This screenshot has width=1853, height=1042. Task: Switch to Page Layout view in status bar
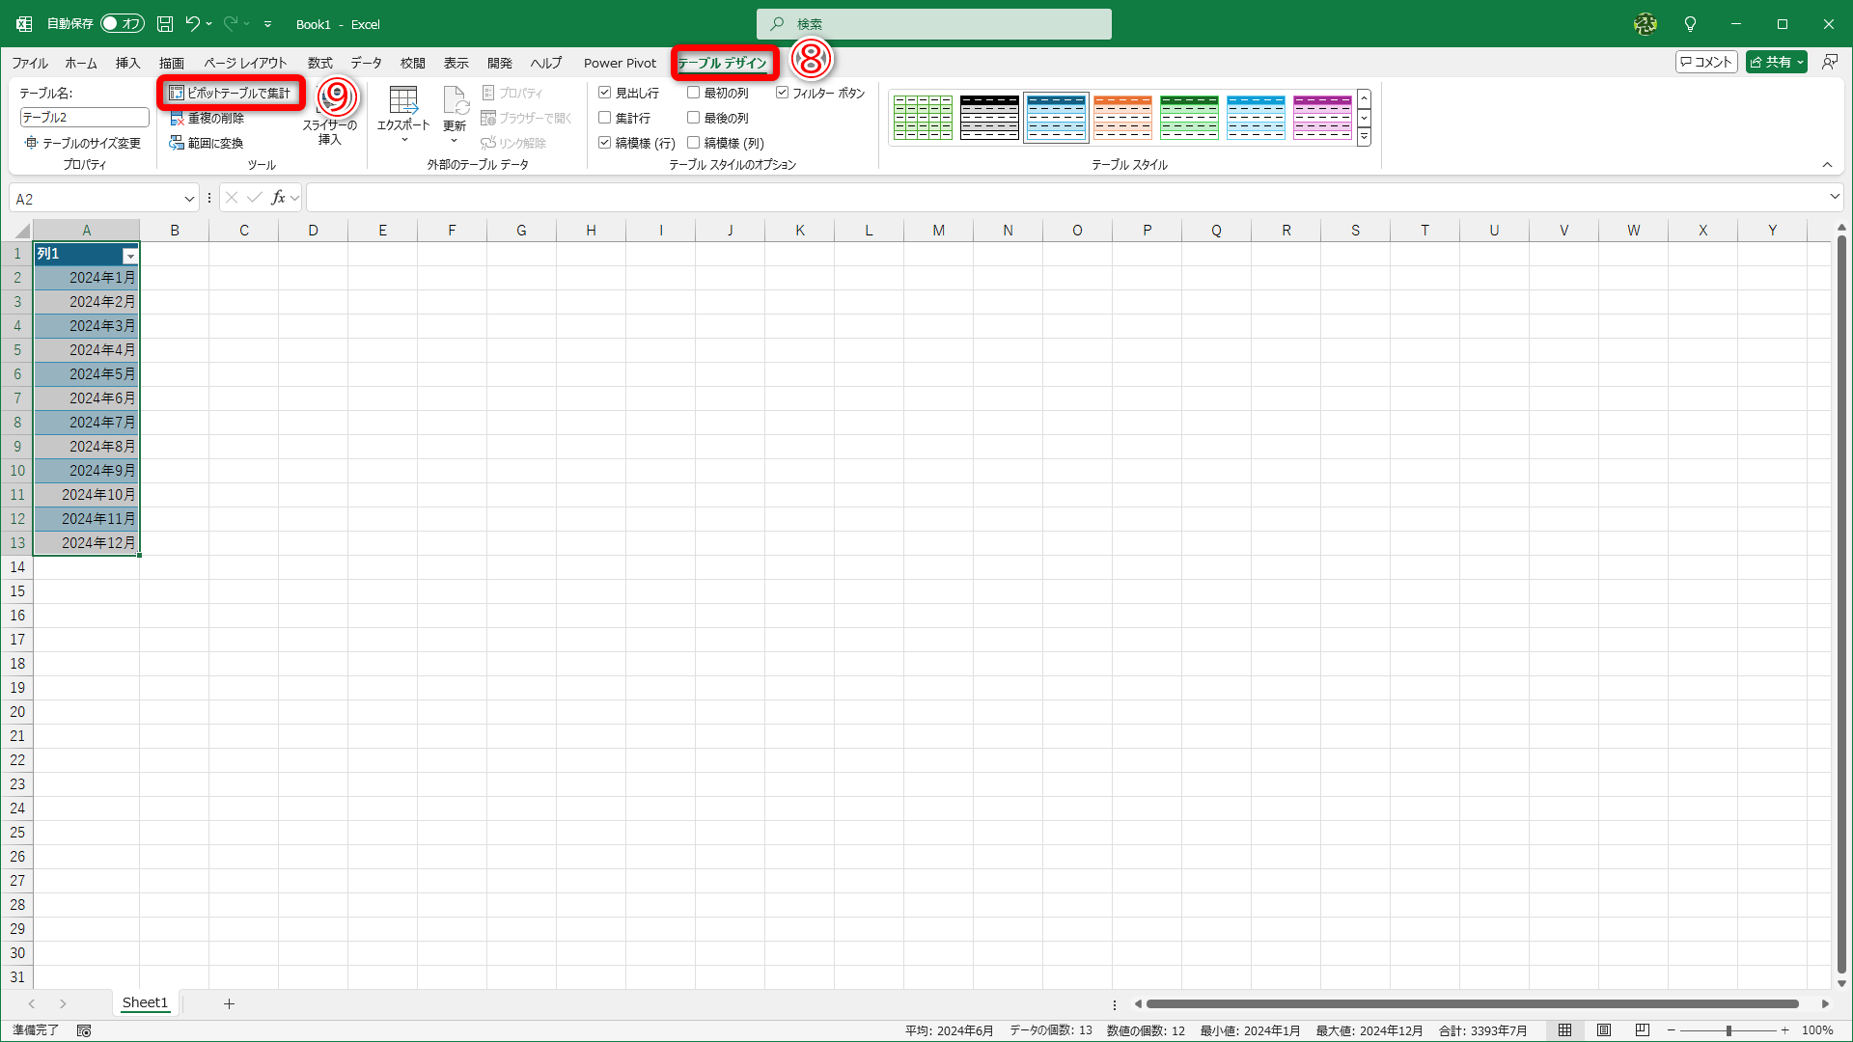click(1604, 1030)
